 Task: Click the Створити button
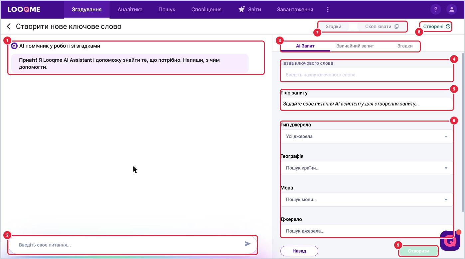tap(418, 251)
